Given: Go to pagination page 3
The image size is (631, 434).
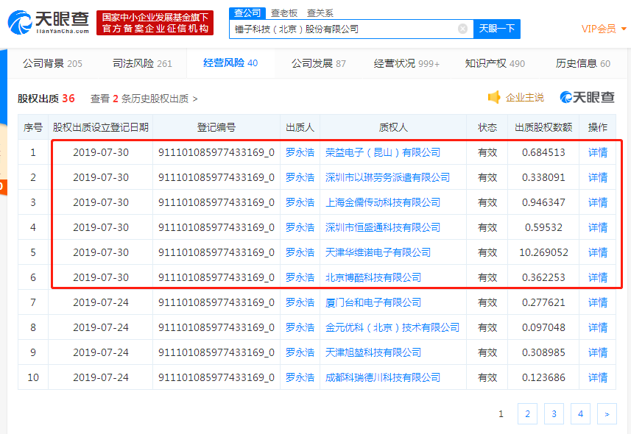Looking at the screenshot, I should coord(554,414).
